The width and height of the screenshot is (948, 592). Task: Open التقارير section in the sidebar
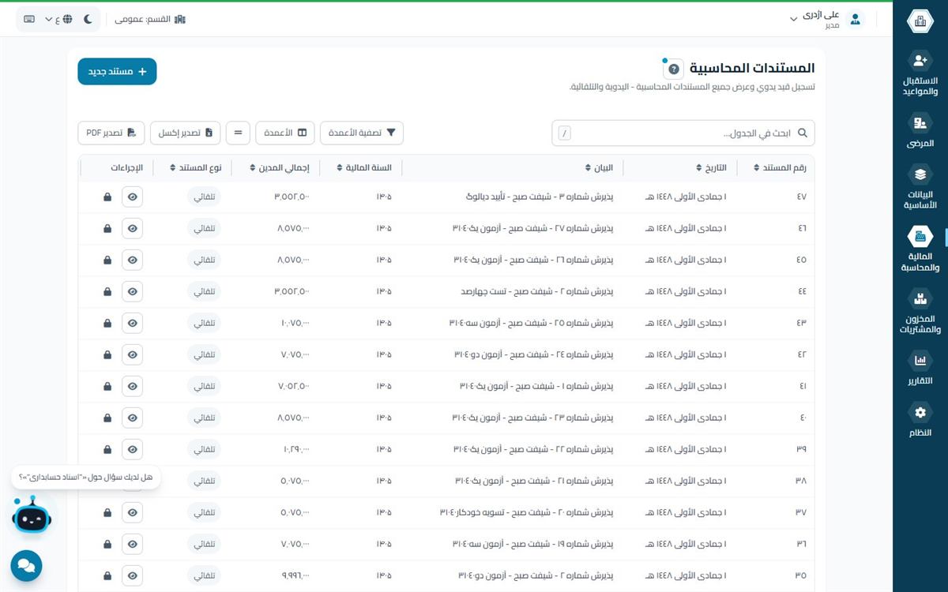pos(920,369)
